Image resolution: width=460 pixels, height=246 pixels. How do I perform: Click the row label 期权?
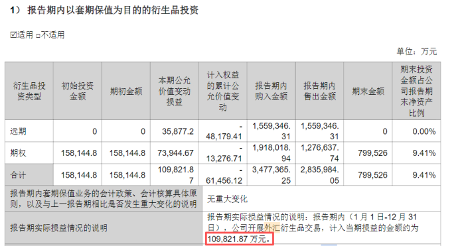pyautogui.click(x=18, y=153)
